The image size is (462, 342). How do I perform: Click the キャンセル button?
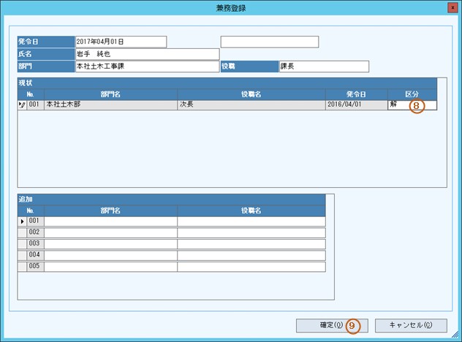tap(410, 325)
